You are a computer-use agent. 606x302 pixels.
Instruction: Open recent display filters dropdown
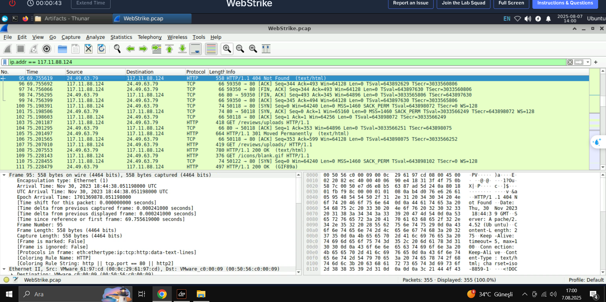coord(588,62)
